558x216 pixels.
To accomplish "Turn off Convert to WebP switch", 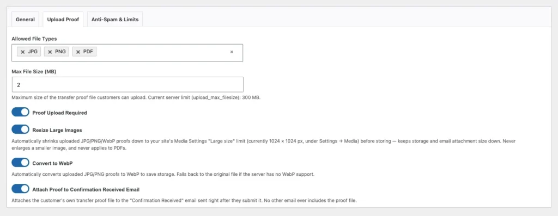I will point(20,163).
